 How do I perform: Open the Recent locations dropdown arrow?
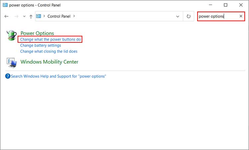point(24,16)
